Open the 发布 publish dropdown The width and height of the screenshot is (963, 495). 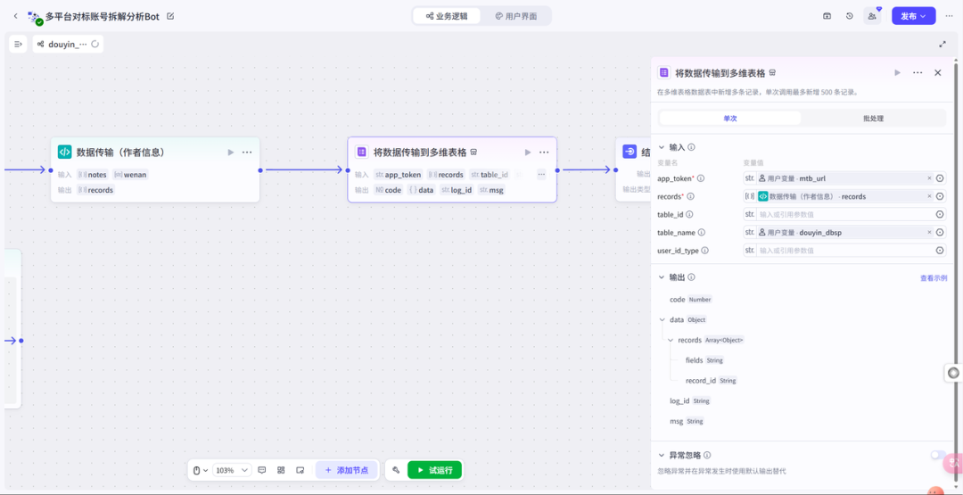[913, 16]
